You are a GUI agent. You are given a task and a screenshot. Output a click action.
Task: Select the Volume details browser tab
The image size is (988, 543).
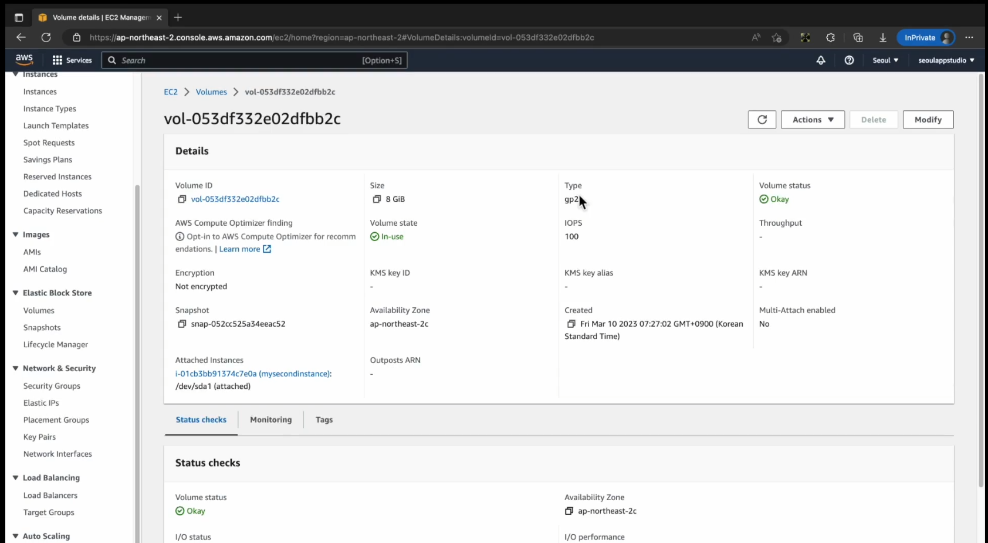coord(100,18)
